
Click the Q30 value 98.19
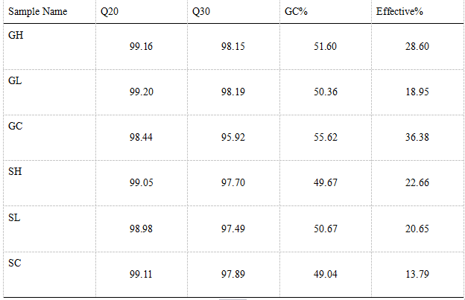click(233, 92)
